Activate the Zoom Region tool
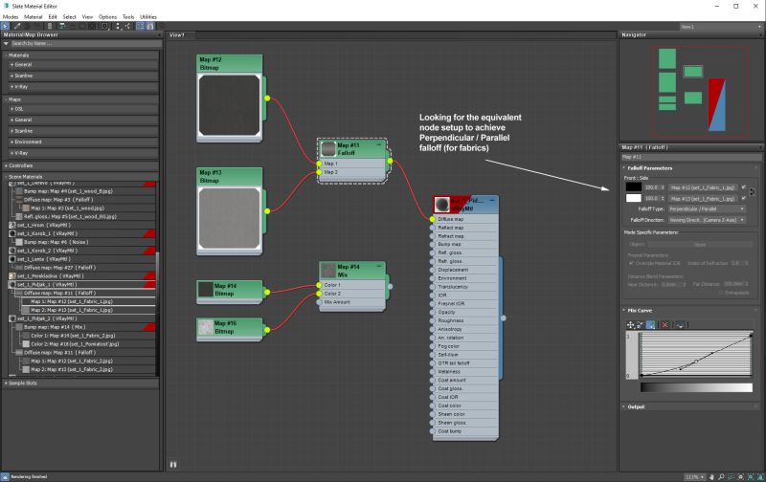The height and width of the screenshot is (482, 766). click(731, 476)
